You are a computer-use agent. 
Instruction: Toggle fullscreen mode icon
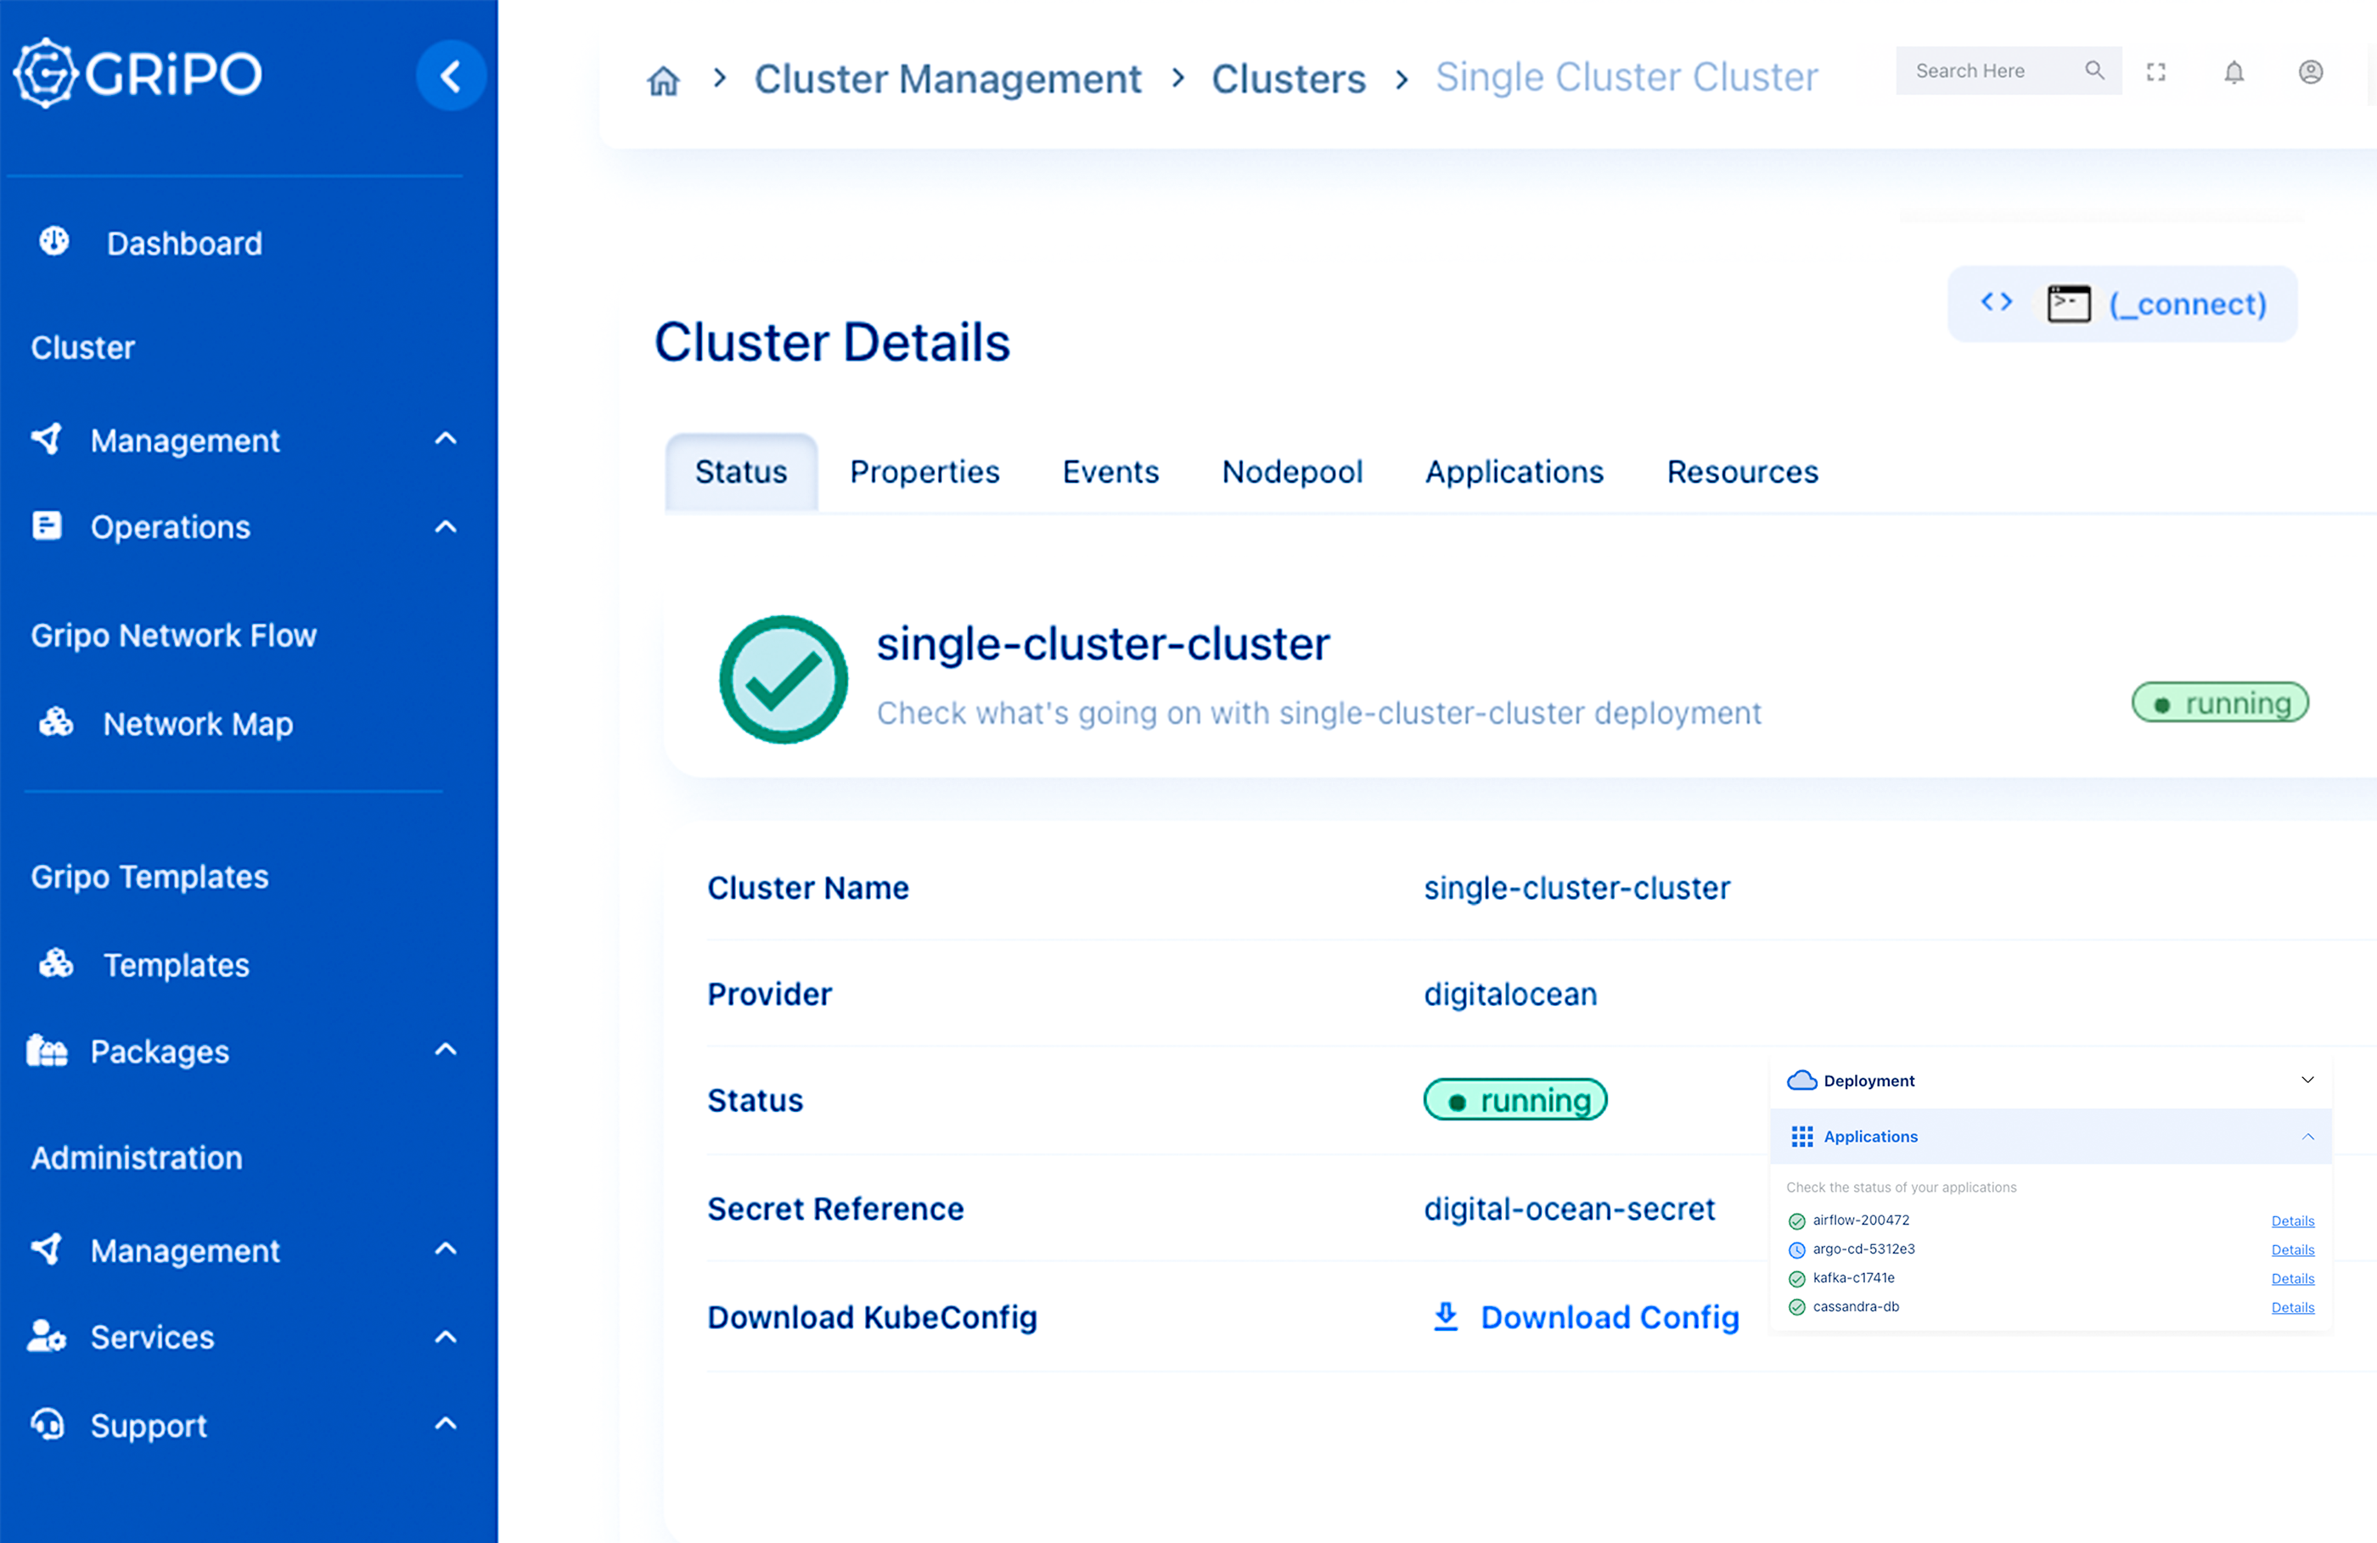pyautogui.click(x=2155, y=72)
